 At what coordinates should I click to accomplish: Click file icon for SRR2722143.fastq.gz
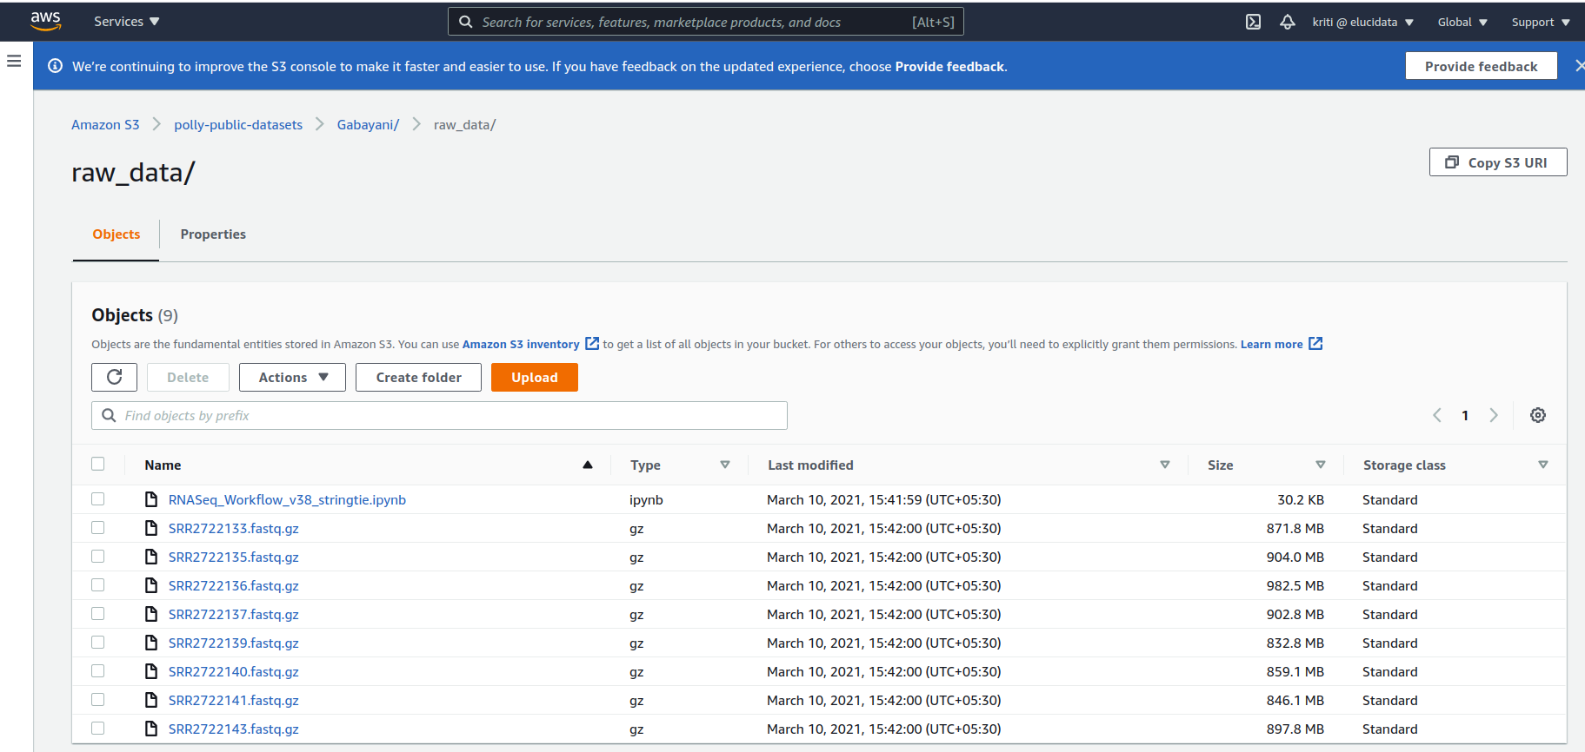point(151,729)
